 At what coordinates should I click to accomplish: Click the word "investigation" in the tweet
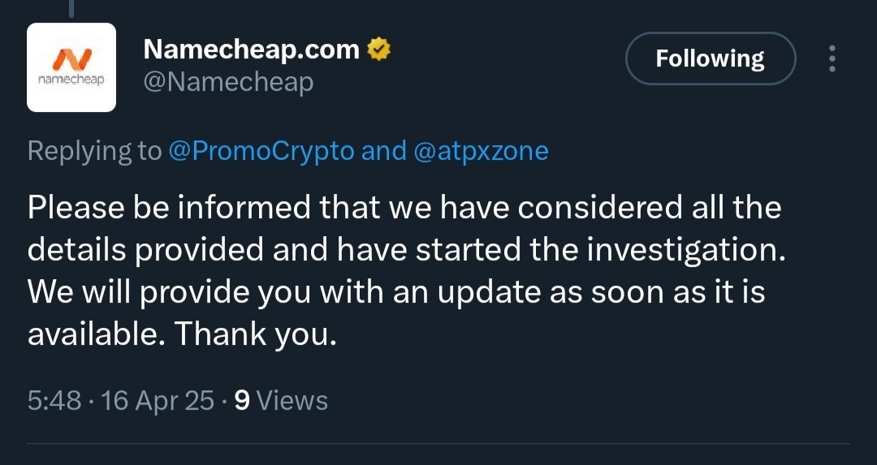coord(682,251)
